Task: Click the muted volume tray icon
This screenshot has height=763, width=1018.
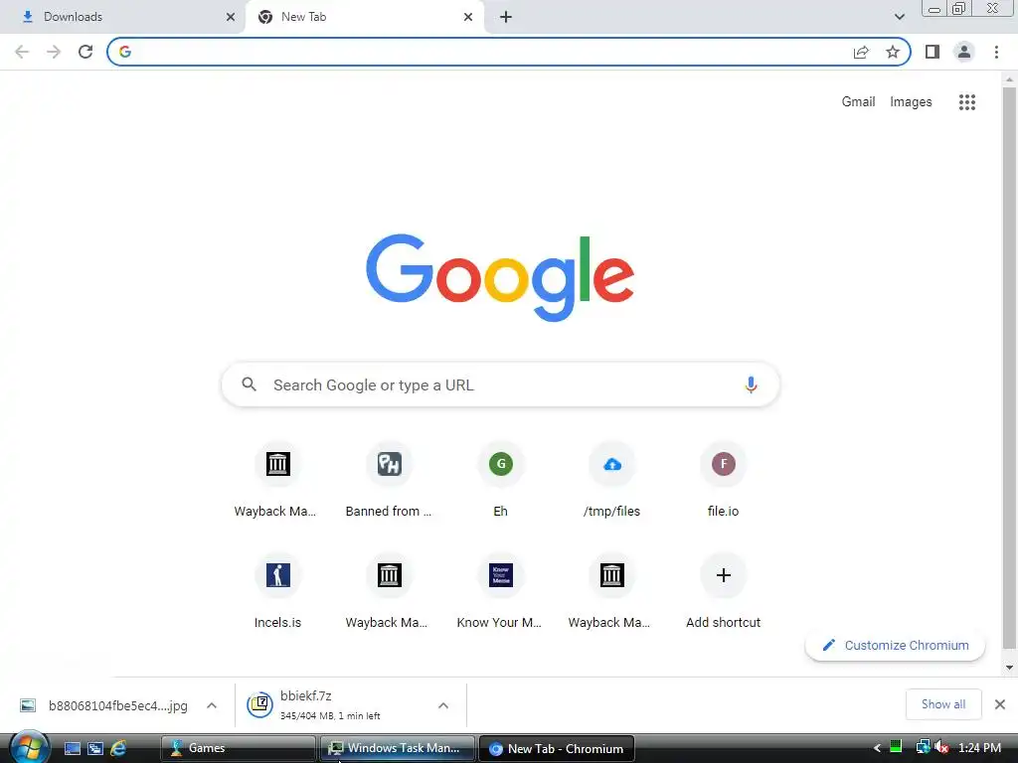Action: tap(941, 747)
